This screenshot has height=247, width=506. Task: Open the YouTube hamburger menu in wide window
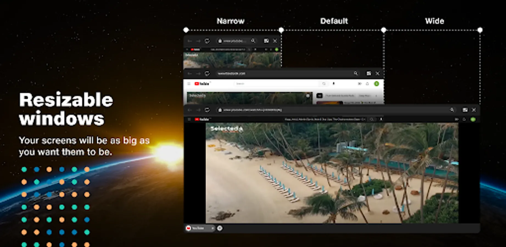(189, 119)
